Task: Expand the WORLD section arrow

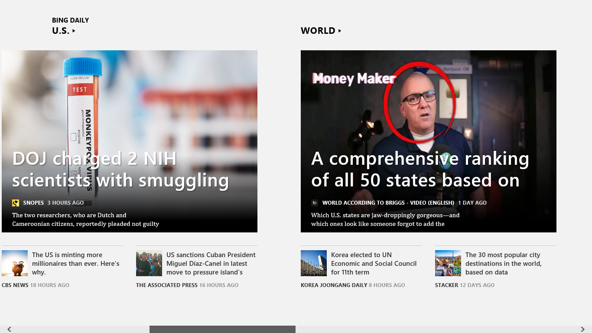Action: click(340, 31)
